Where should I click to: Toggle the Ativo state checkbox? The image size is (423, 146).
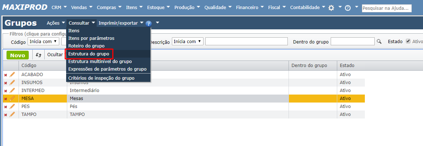point(408,41)
